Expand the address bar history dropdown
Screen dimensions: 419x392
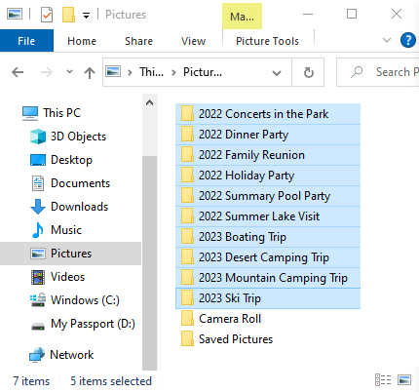click(277, 72)
